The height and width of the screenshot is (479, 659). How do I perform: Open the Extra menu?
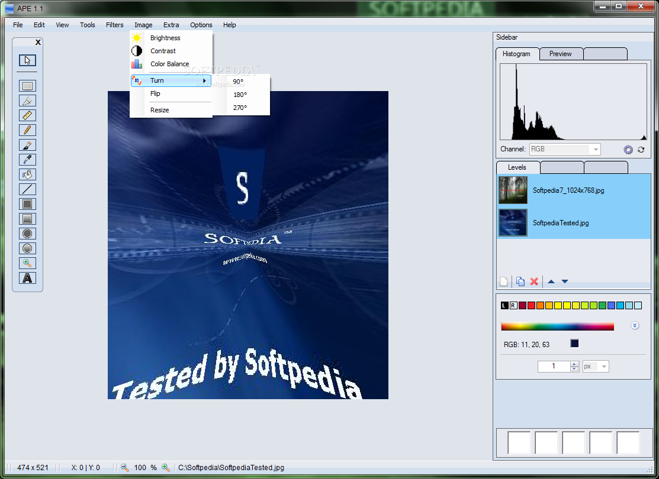(x=171, y=25)
